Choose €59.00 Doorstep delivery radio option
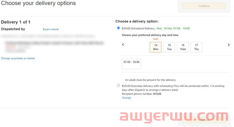Image resolution: width=234 pixels, height=127 pixels. [118, 85]
